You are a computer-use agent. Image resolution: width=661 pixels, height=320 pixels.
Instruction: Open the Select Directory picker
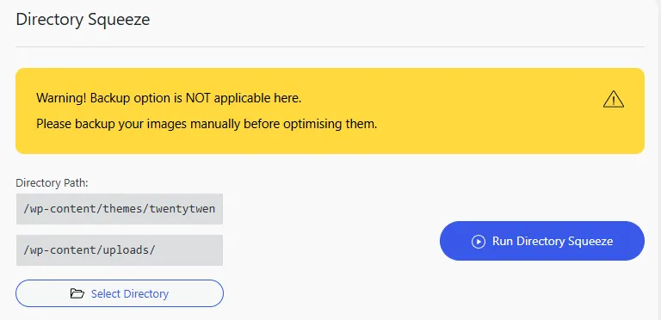coord(120,293)
